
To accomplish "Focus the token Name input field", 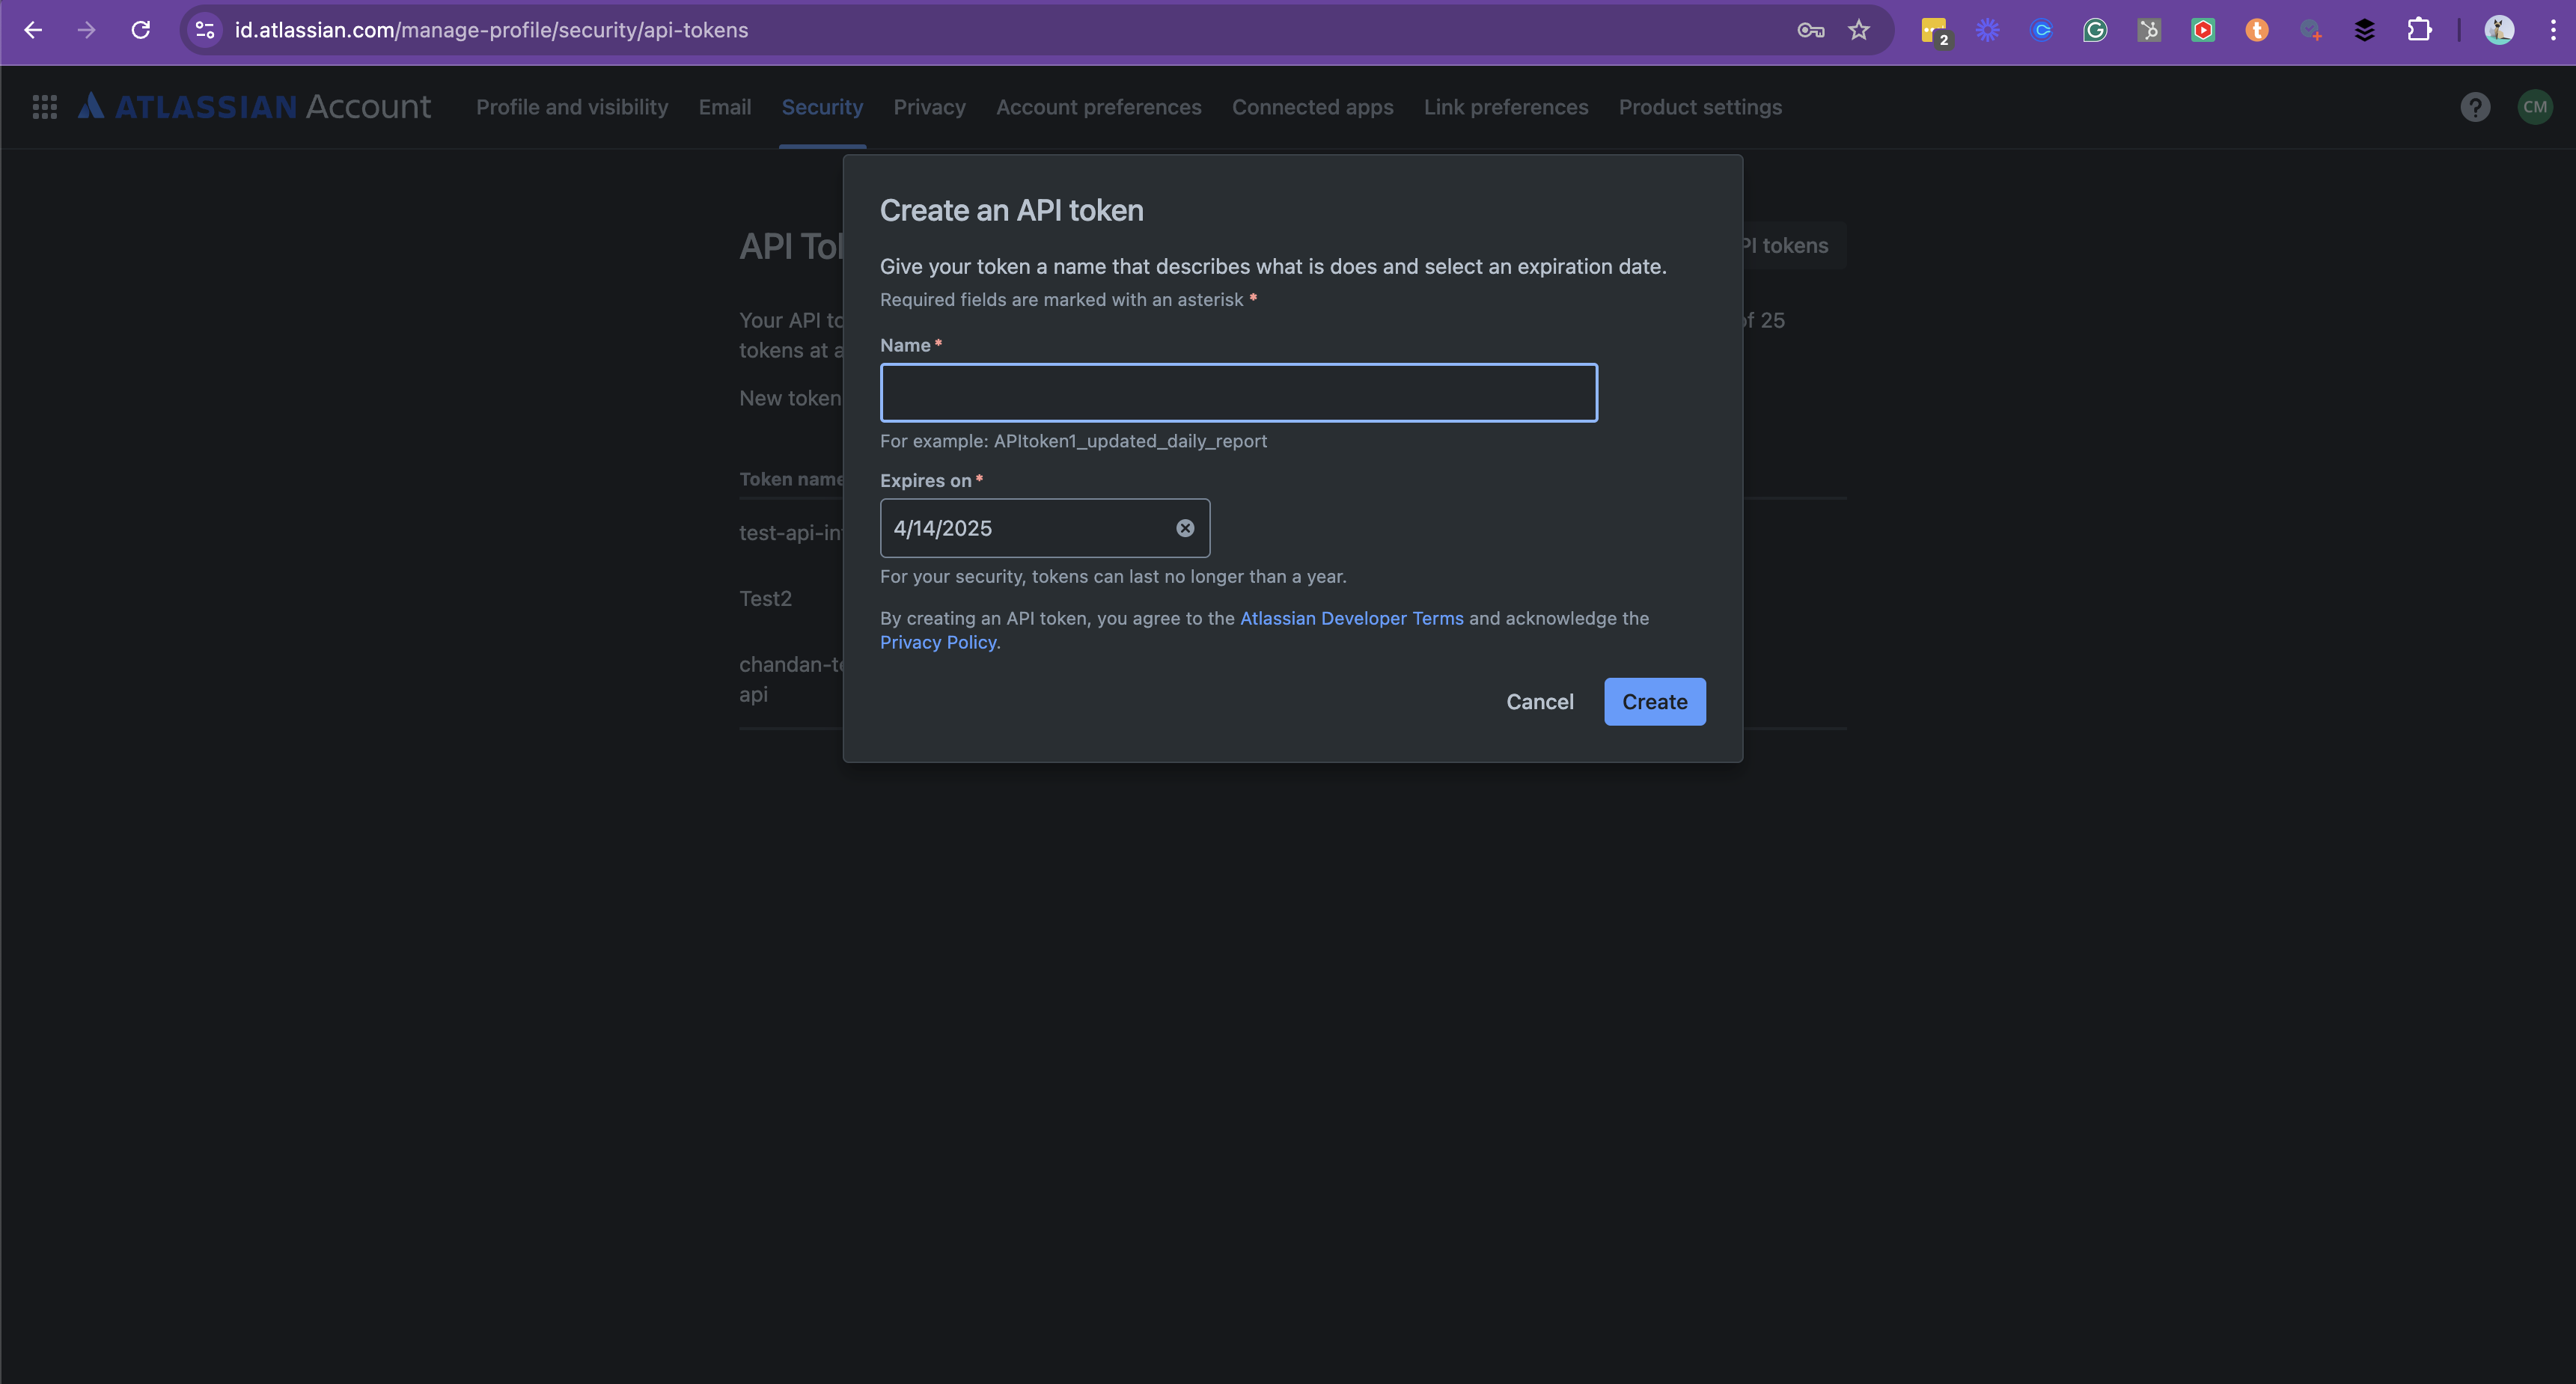I will click(1238, 393).
